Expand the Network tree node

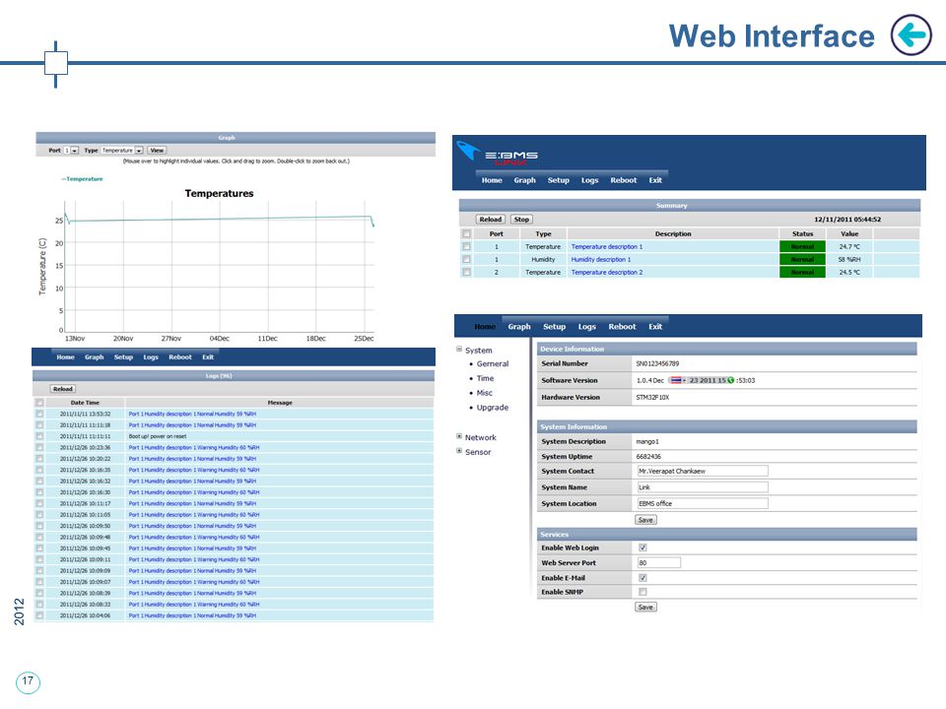[x=459, y=436]
